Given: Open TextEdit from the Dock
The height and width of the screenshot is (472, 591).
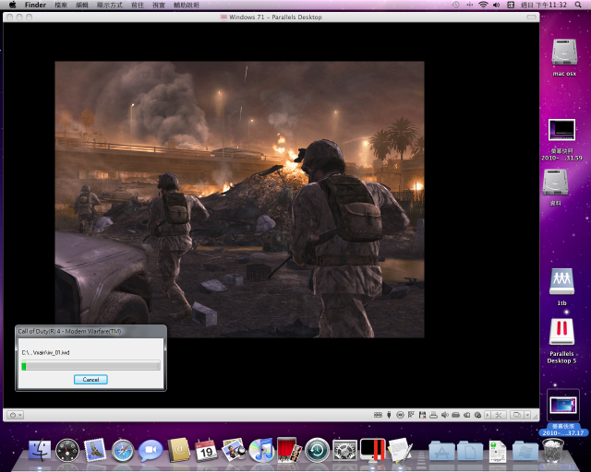Looking at the screenshot, I should click(400, 450).
